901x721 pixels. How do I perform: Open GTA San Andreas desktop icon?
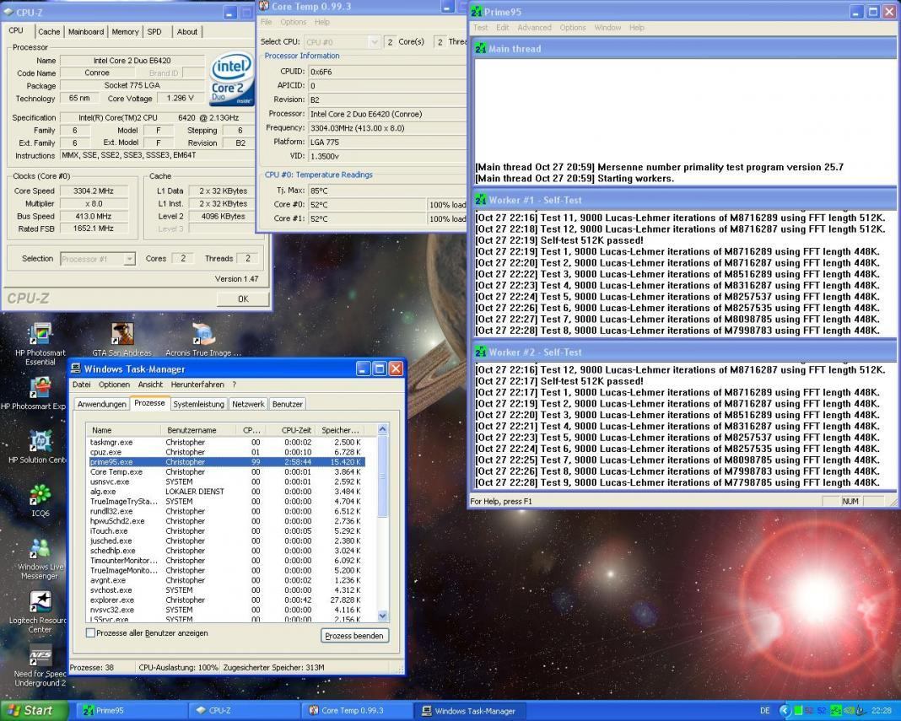pyautogui.click(x=121, y=334)
